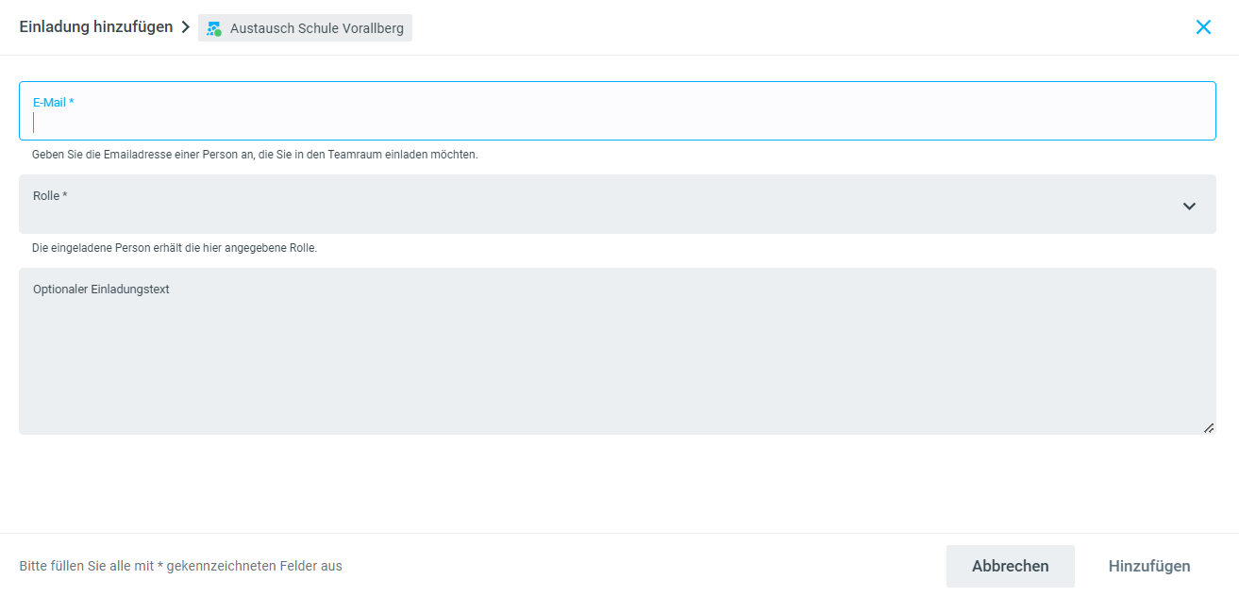Screen dimensions: 1239x596
Task: Click the teamroom icon beside Austausch Schule Vorallberg
Action: tap(214, 28)
